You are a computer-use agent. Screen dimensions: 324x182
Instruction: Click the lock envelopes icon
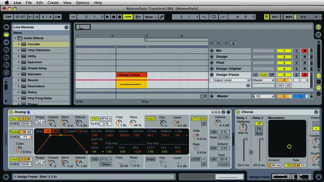click(x=233, y=43)
